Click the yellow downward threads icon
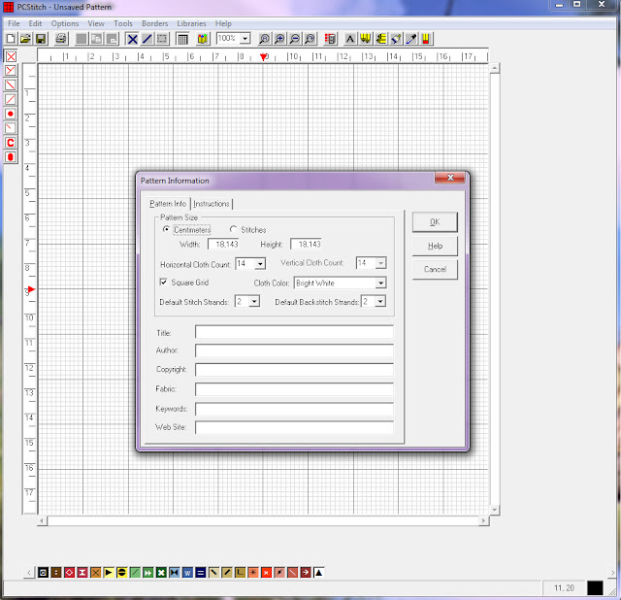 (366, 39)
